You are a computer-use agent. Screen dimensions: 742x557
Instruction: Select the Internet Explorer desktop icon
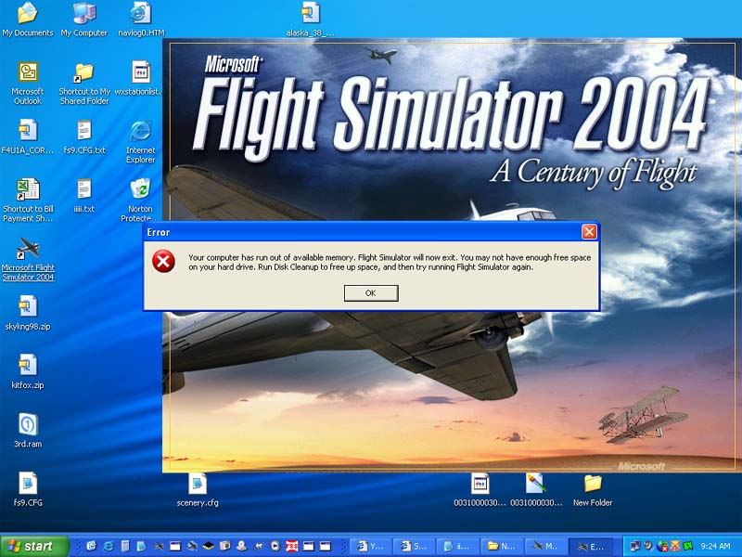click(141, 132)
